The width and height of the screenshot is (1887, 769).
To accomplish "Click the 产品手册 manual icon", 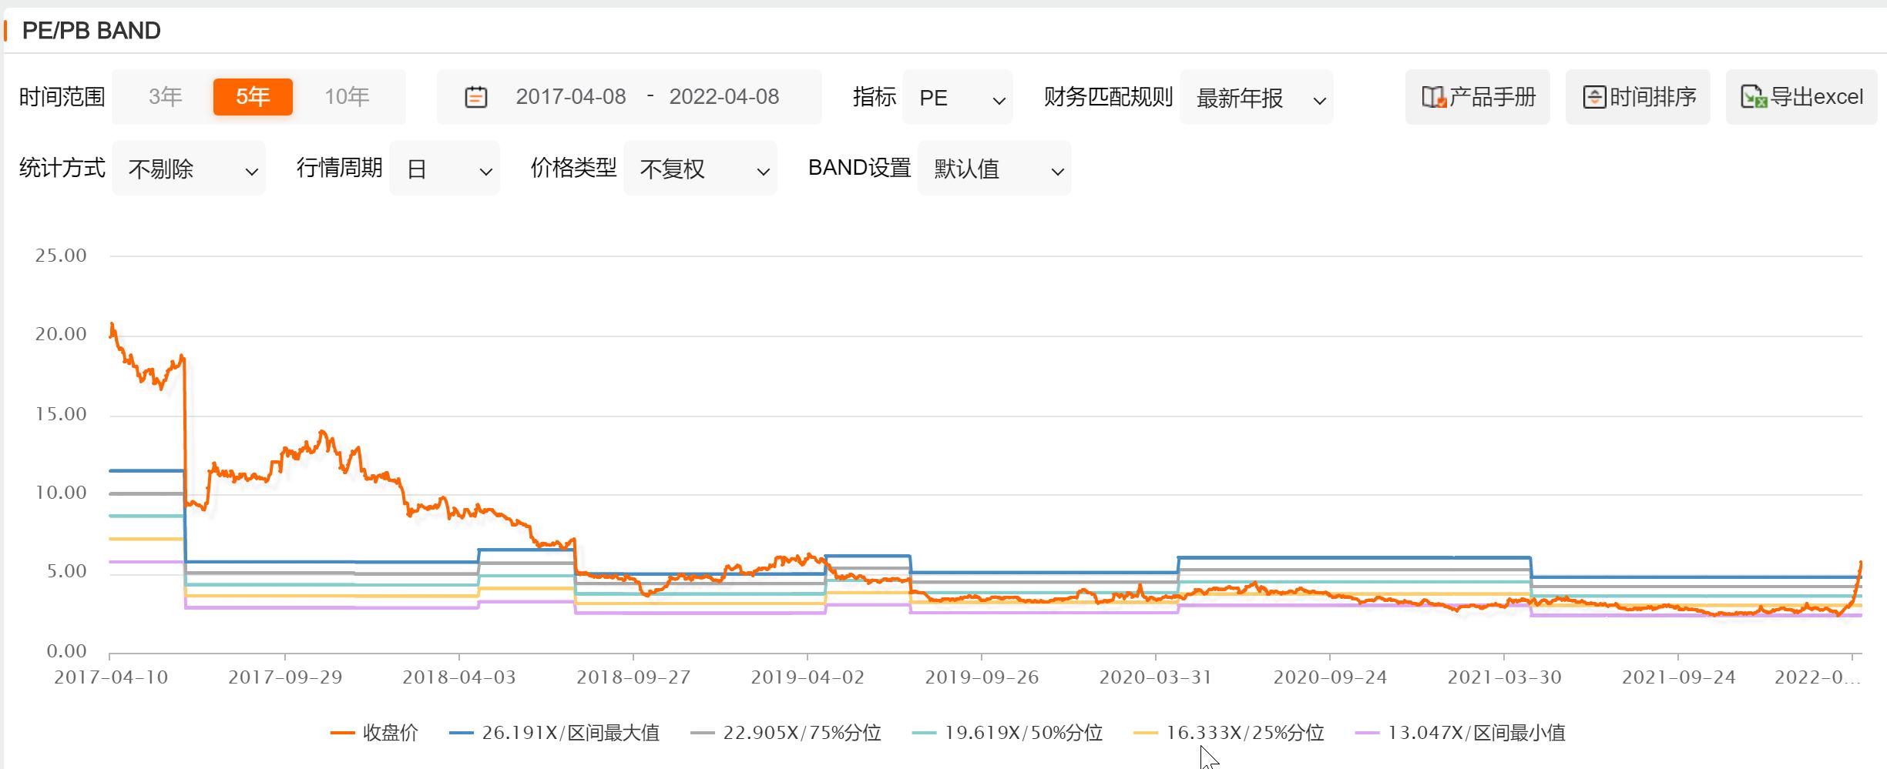I will pos(1435,97).
